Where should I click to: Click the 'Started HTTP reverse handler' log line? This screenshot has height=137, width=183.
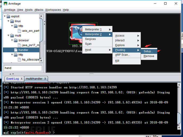click(x=60, y=87)
